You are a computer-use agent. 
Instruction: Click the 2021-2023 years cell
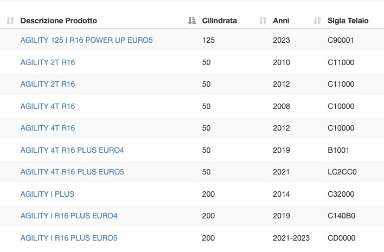point(291,238)
